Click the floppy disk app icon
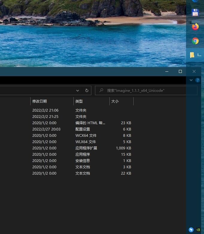 pos(195,13)
